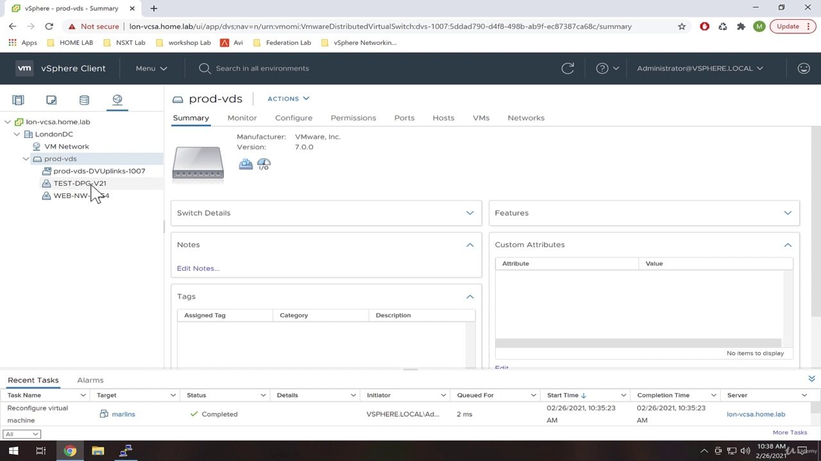The height and width of the screenshot is (461, 821).
Task: Click the Chrome Update button
Action: (793, 26)
